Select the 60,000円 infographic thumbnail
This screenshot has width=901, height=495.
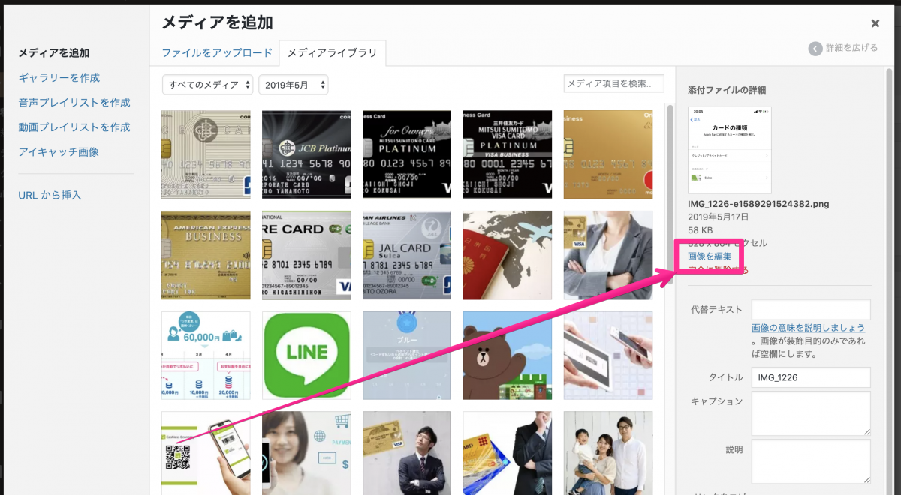coord(206,355)
